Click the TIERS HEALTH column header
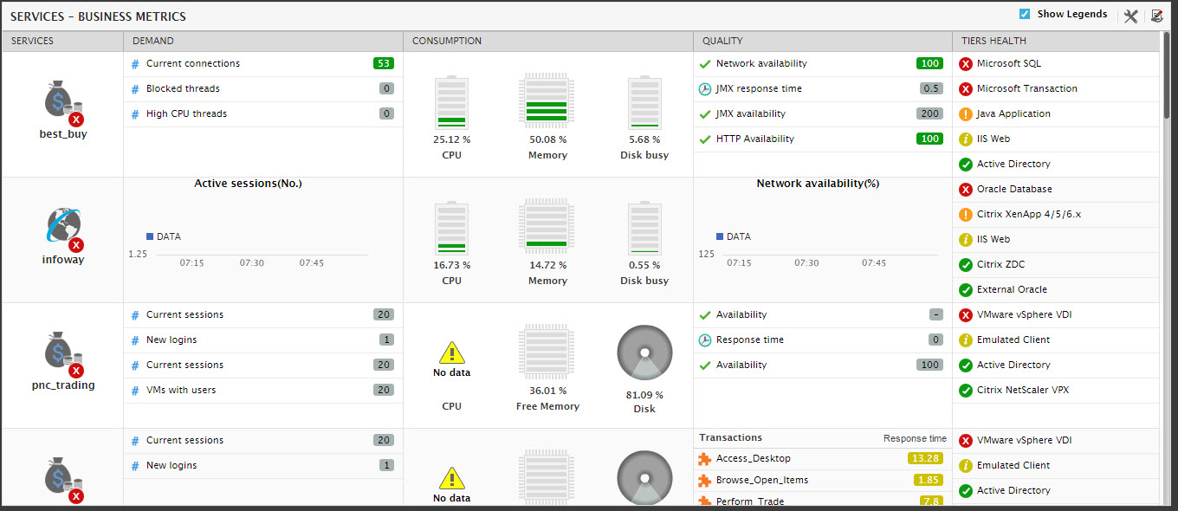The width and height of the screenshot is (1178, 511). click(994, 41)
